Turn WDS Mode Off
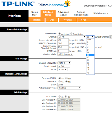This screenshot has height=113, width=112. 66,97
